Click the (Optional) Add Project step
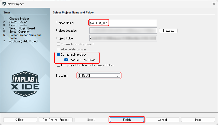This screenshot has height=125, width=218. pyautogui.click(x=24, y=41)
